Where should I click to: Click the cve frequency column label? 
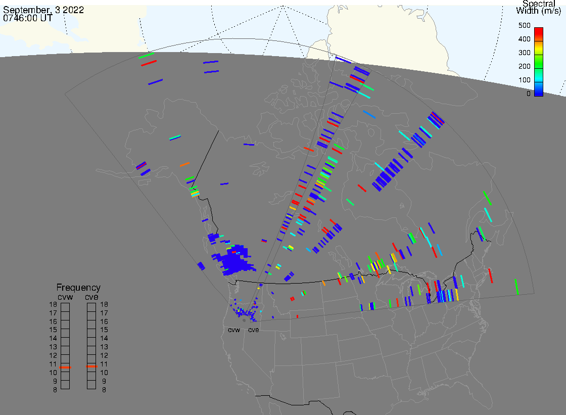pos(91,297)
